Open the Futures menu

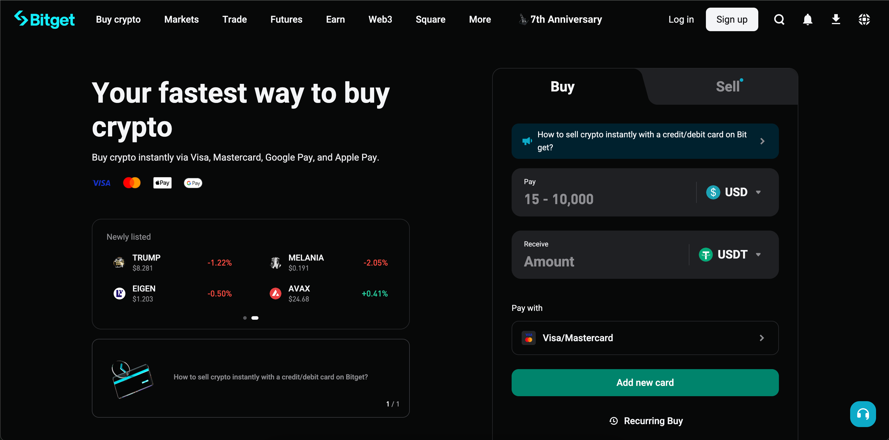[x=286, y=19]
